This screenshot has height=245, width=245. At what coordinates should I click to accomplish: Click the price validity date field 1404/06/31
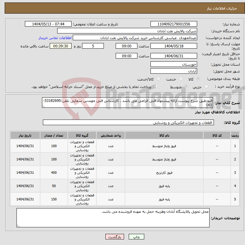pos(173,56)
